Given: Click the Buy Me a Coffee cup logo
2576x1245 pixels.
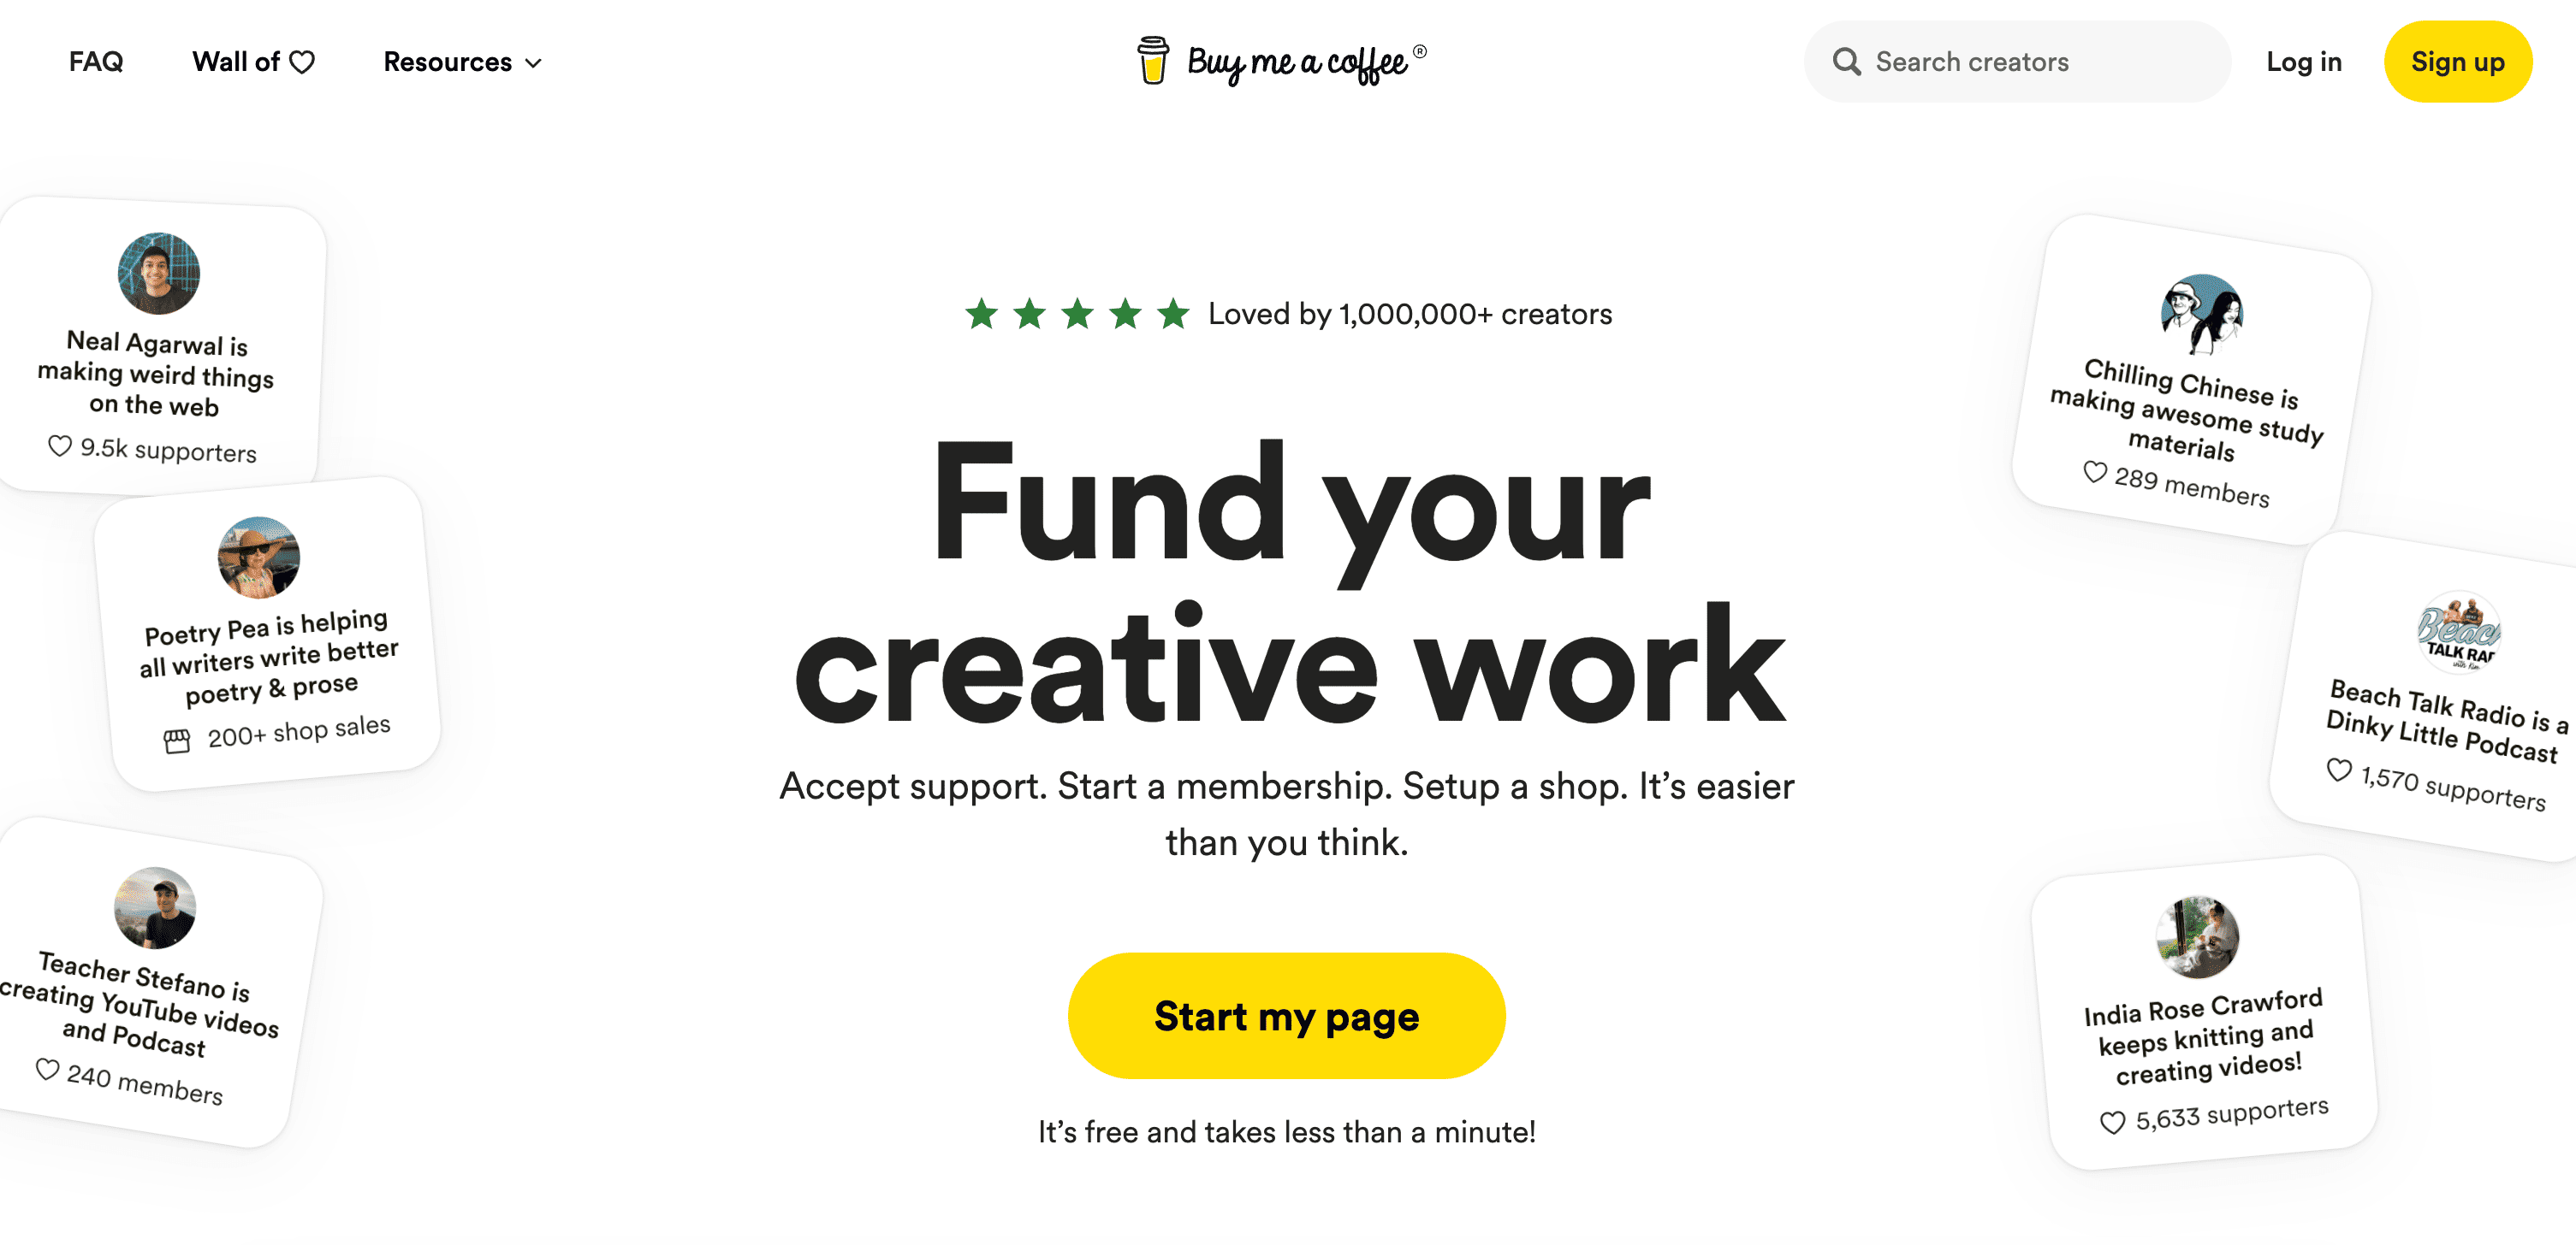Looking at the screenshot, I should click(1152, 61).
